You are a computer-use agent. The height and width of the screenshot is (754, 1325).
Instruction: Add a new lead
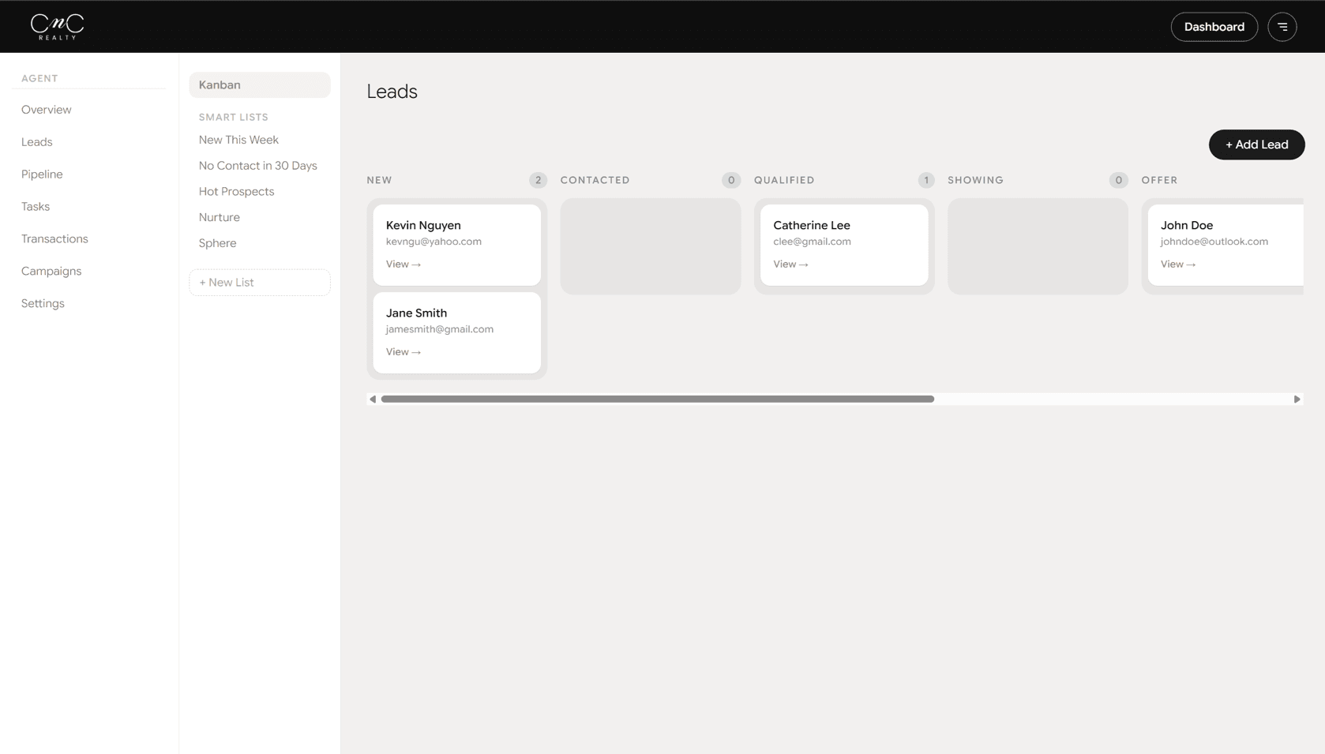coord(1256,144)
